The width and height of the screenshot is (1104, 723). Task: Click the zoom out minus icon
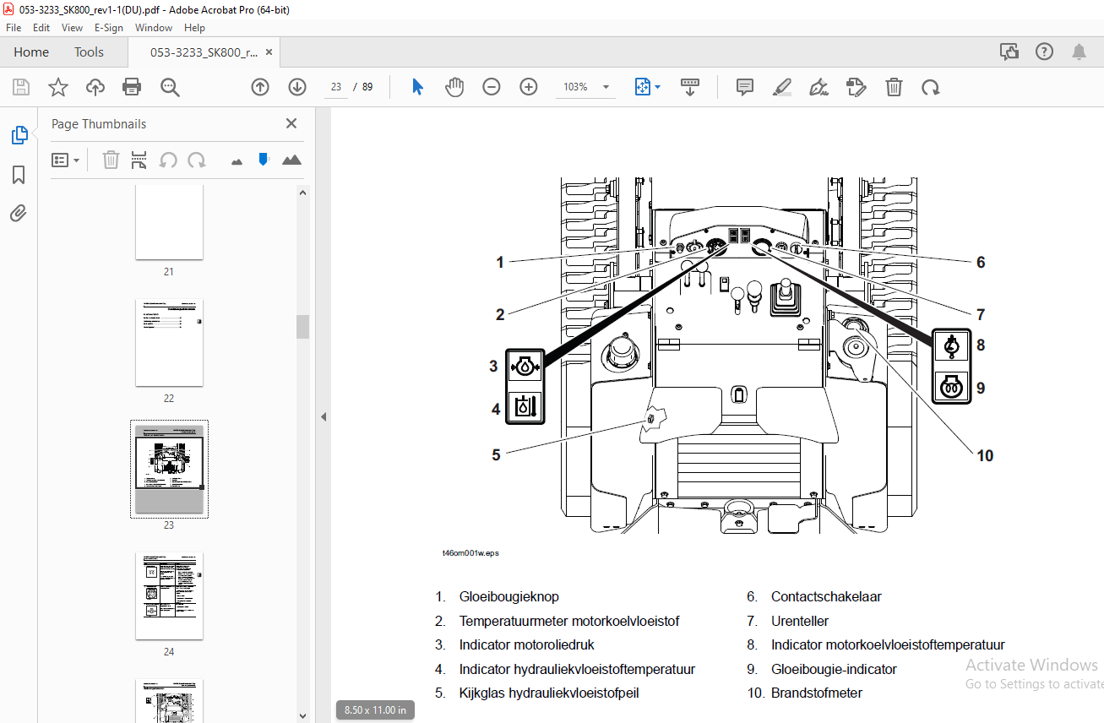tap(492, 87)
